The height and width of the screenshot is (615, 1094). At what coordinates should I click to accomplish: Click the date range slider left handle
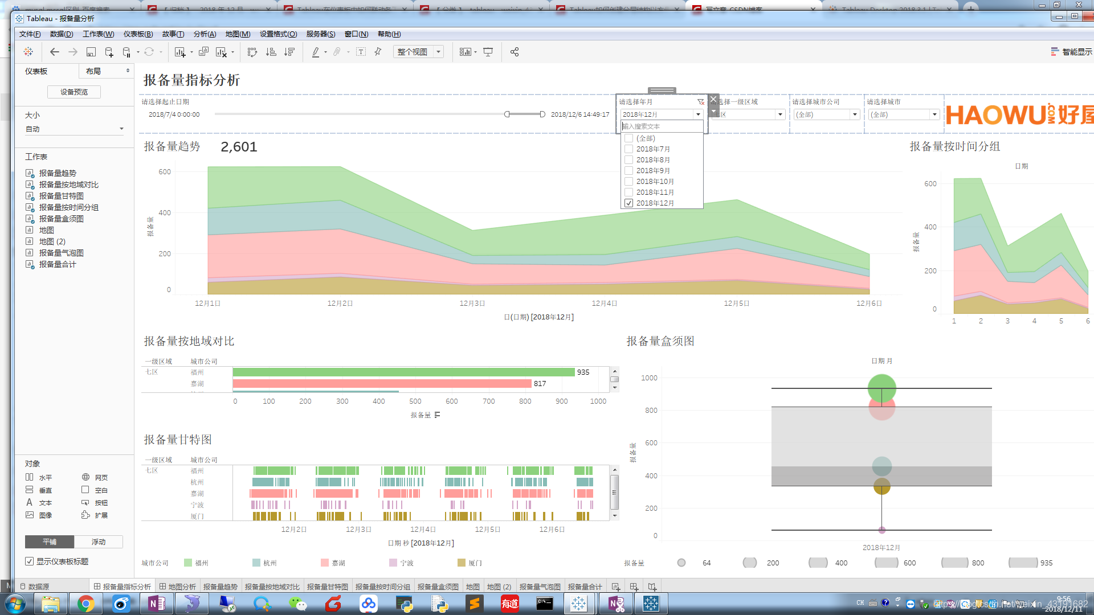507,114
